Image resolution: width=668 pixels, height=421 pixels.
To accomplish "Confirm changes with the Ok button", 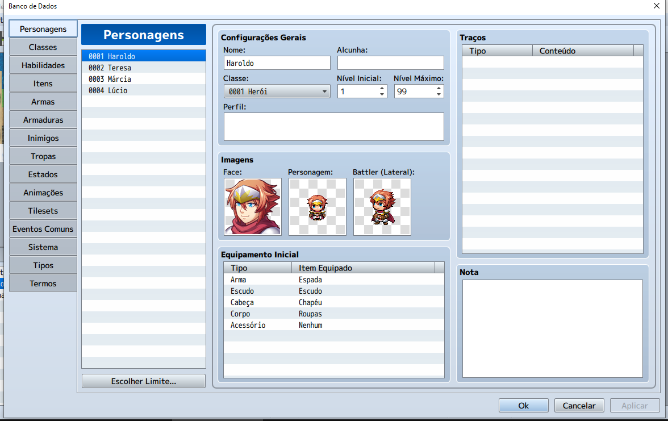I will point(523,405).
